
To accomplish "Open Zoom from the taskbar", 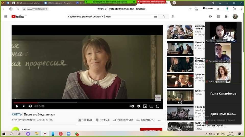I will point(68,134).
